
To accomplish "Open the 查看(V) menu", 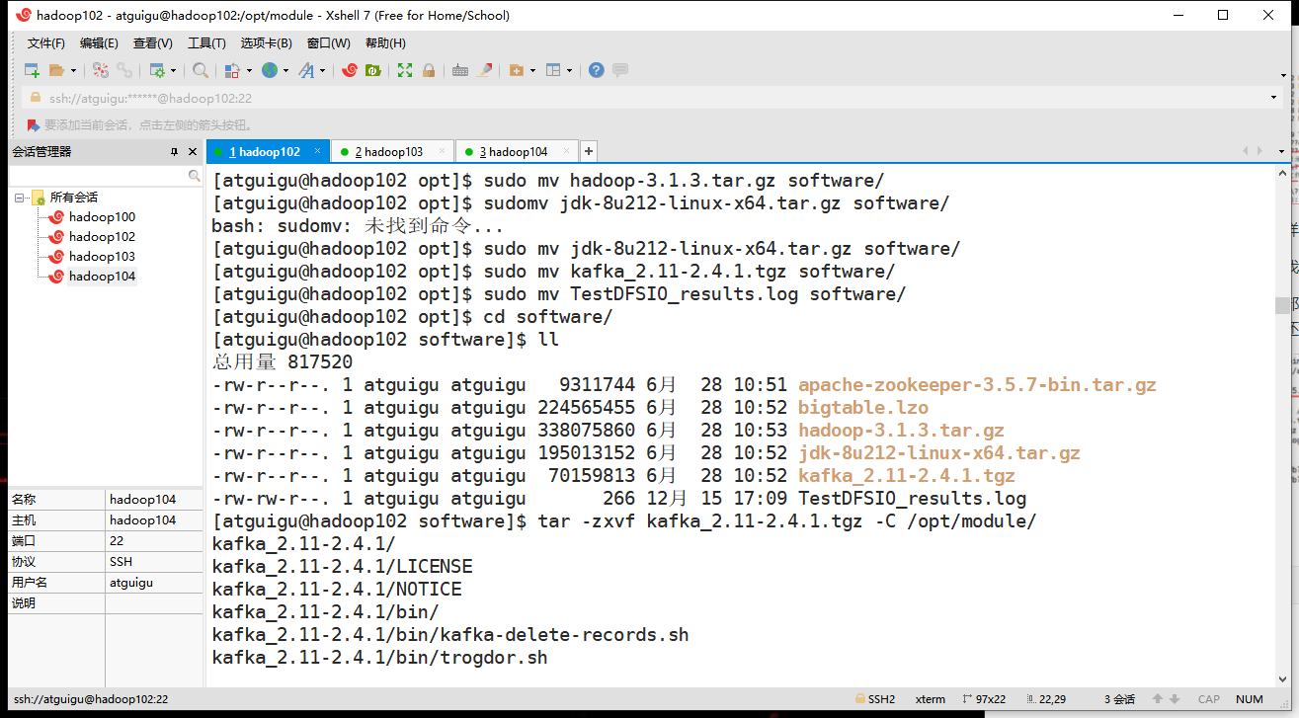I will 153,43.
